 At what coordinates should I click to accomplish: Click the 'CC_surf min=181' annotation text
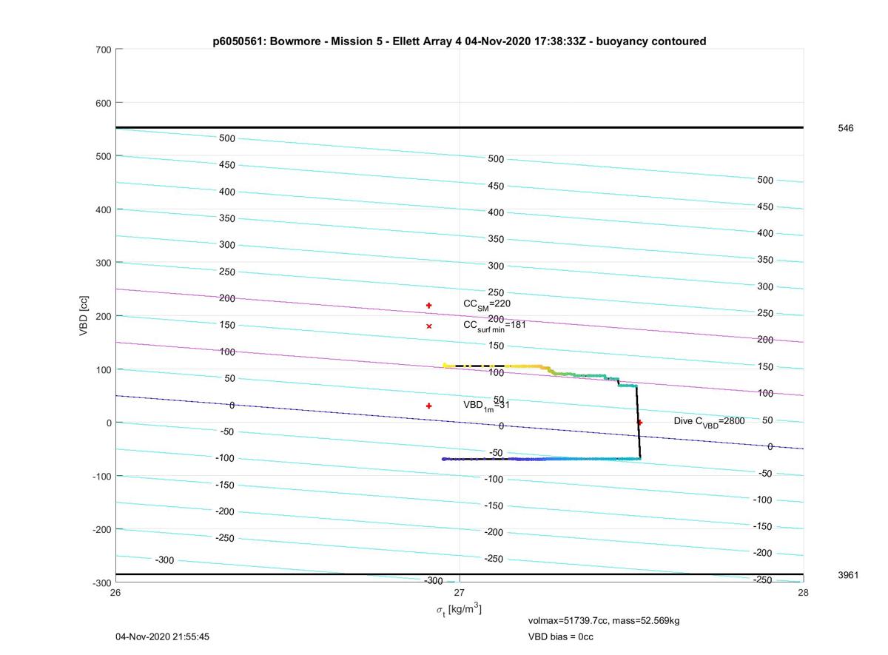[x=494, y=325]
